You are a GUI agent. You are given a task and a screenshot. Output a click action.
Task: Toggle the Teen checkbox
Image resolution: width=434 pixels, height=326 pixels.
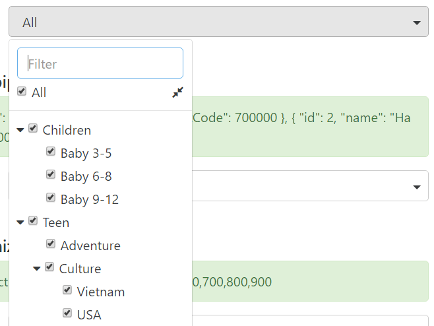click(x=33, y=222)
